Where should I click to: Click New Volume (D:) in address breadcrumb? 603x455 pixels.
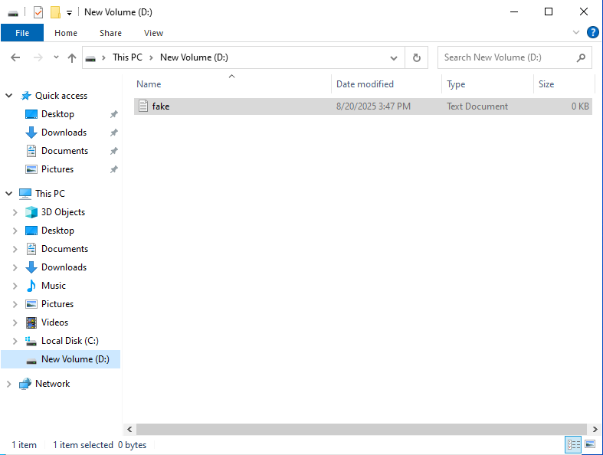click(x=194, y=57)
